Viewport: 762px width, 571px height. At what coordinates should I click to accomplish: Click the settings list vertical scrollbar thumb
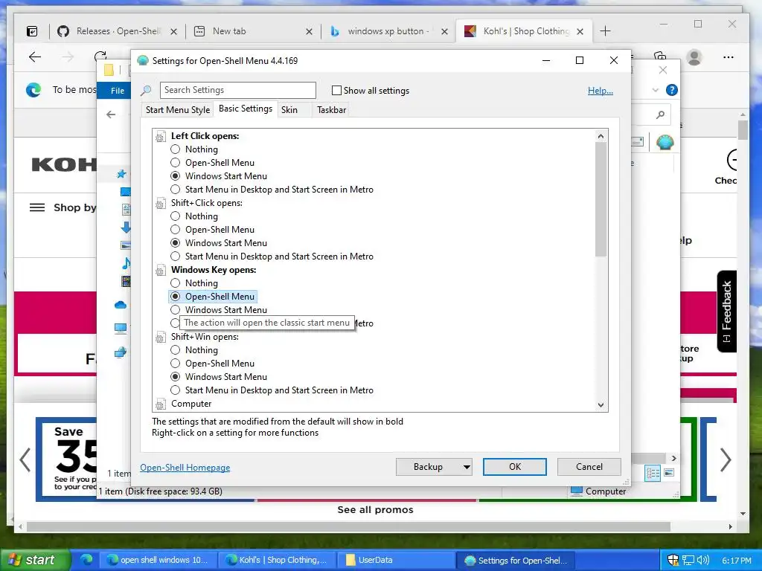[601, 199]
